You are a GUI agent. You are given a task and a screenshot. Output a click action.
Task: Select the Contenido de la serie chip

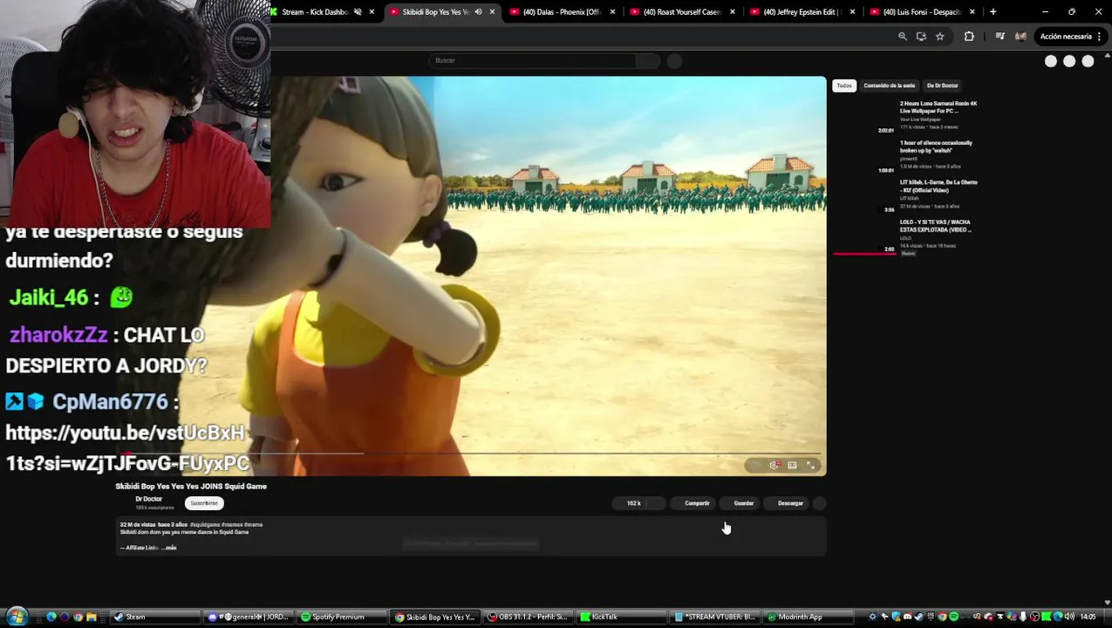point(890,85)
